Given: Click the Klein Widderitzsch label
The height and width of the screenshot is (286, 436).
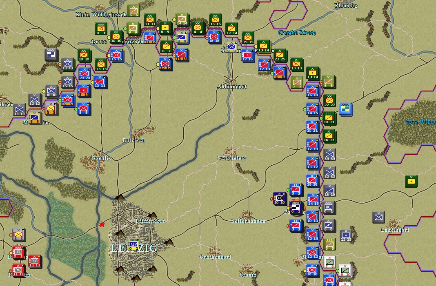Looking at the screenshot, I should (x=101, y=14).
